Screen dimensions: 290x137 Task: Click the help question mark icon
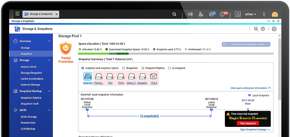263,29
